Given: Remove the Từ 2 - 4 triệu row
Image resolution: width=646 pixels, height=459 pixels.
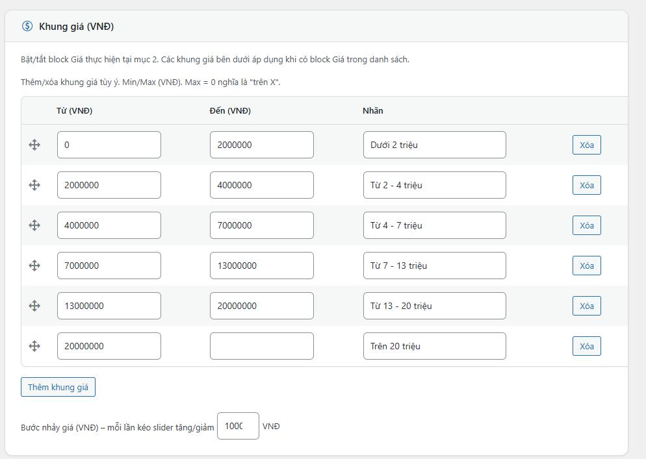Looking at the screenshot, I should tap(586, 185).
